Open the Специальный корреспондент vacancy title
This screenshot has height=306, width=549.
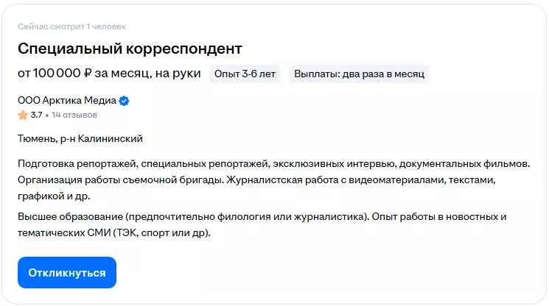point(130,49)
